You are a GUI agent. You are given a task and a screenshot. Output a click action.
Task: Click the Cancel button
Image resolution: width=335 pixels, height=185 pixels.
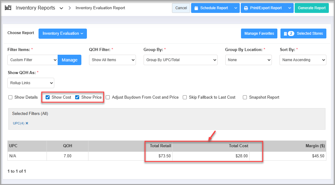(181, 8)
